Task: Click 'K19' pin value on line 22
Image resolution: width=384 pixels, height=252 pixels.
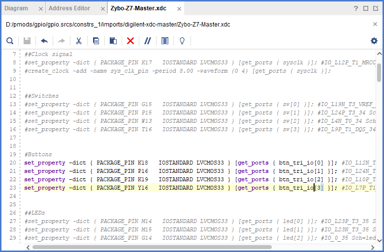Action: 143,179
